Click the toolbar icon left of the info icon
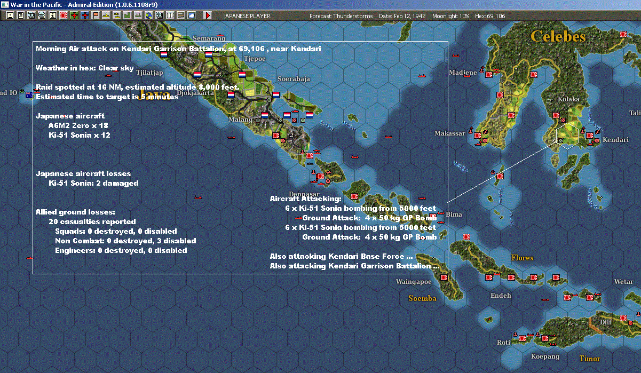 click(42, 15)
